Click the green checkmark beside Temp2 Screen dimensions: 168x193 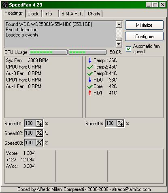[x=90, y=67]
